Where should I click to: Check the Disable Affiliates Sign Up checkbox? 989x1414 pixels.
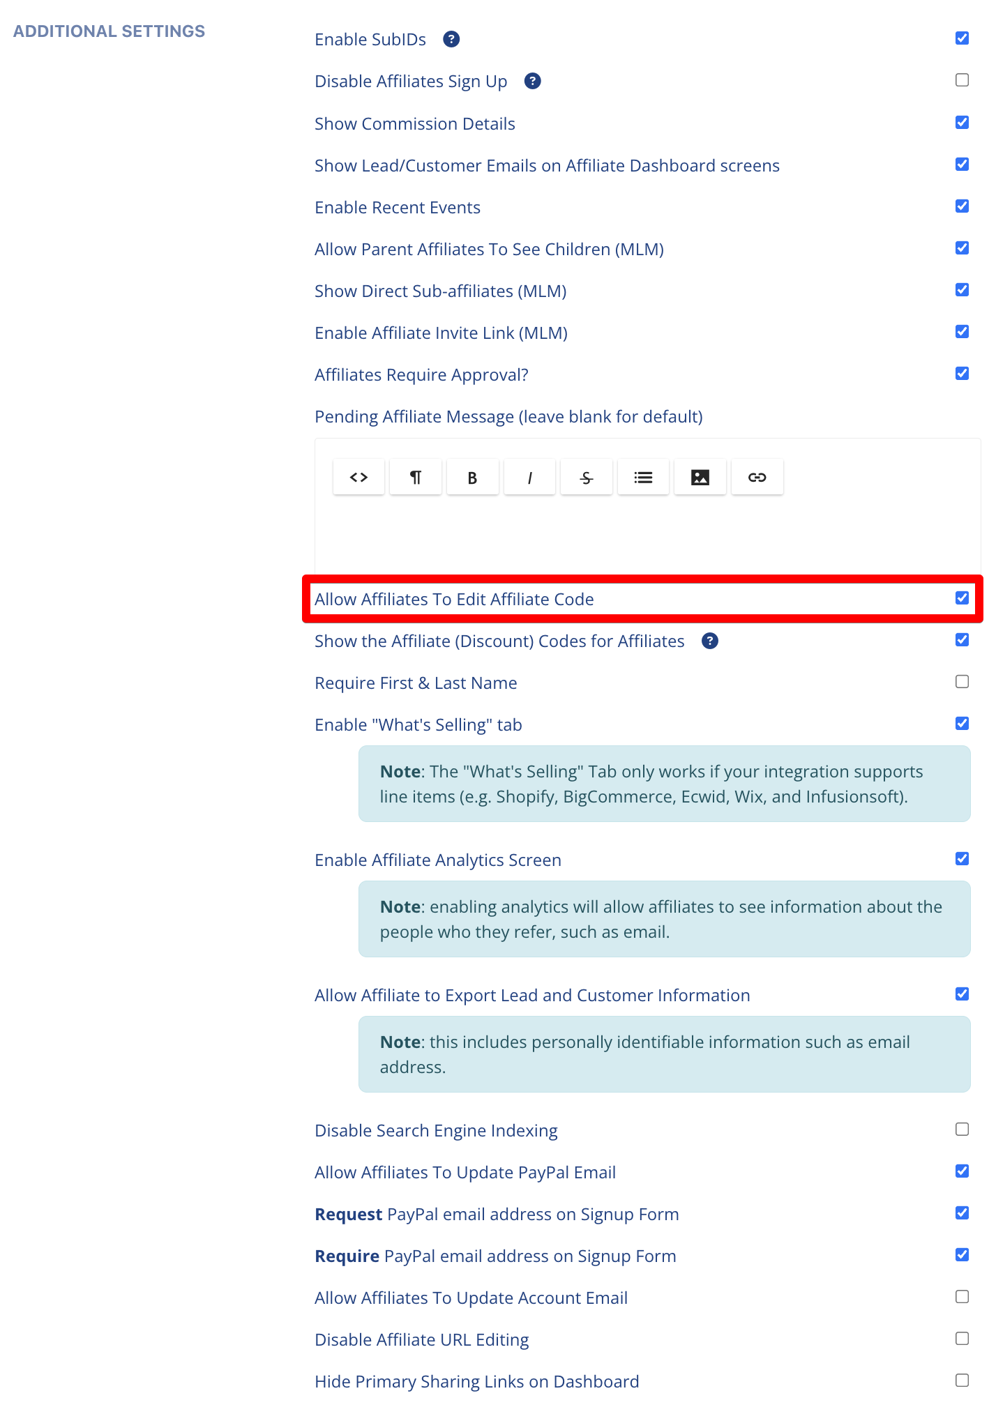pos(962,80)
